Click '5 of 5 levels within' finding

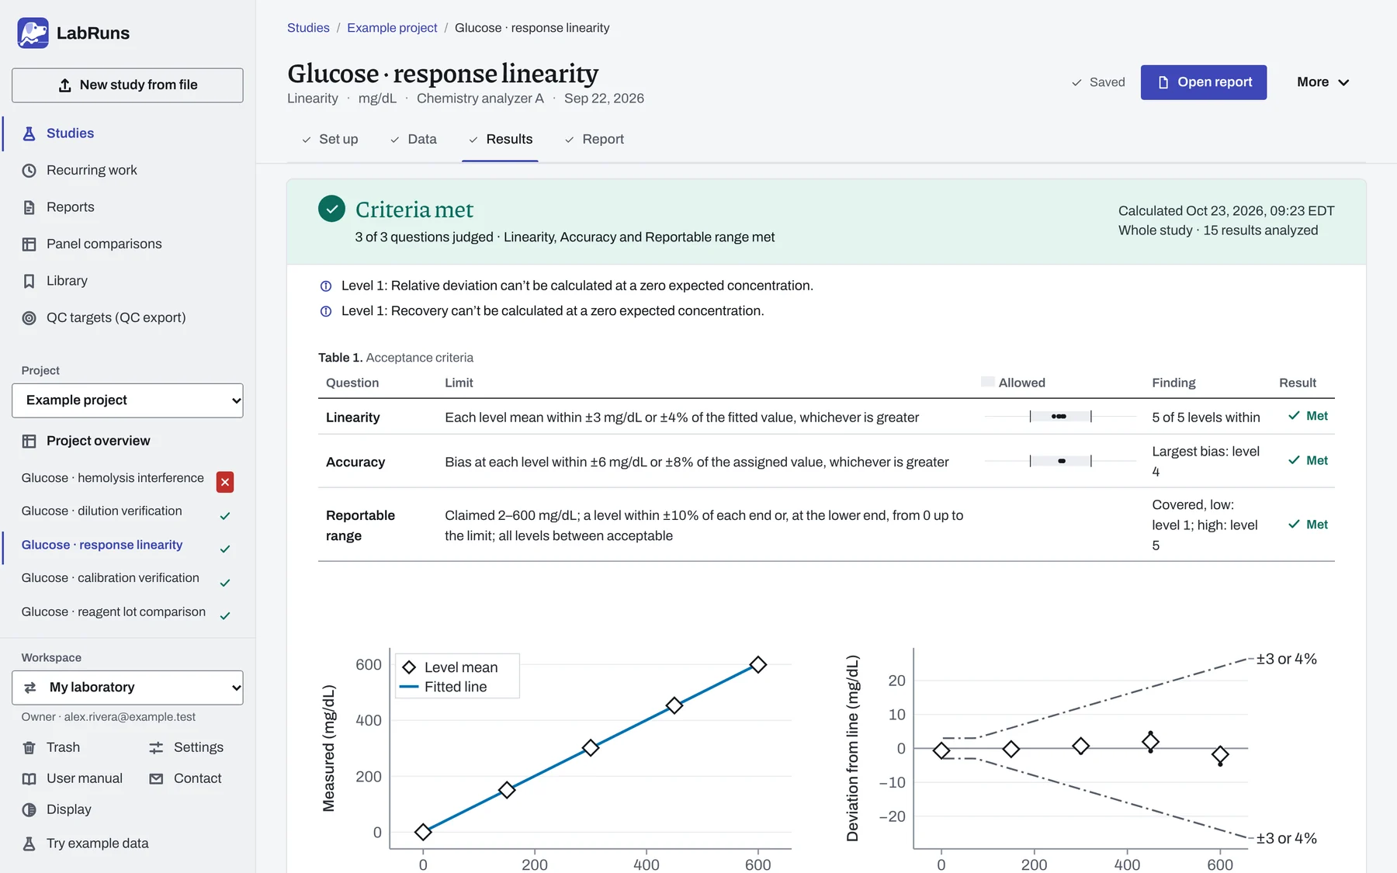pos(1206,417)
